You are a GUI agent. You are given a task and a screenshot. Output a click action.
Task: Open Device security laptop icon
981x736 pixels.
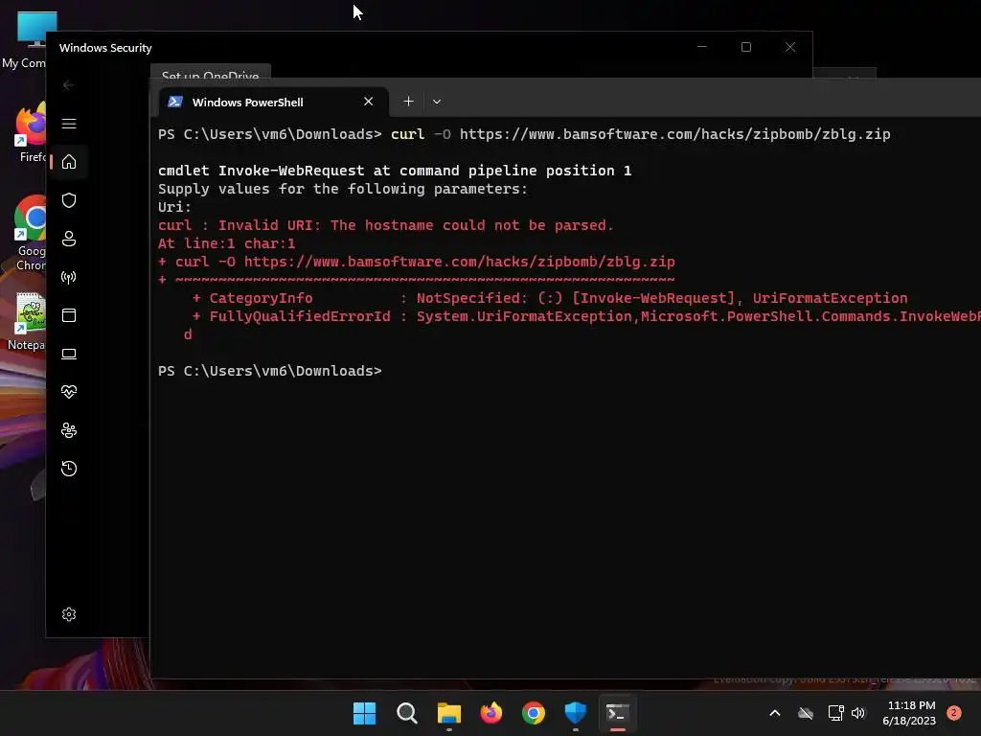(69, 354)
